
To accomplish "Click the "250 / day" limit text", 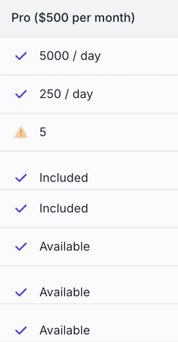I will point(66,94).
